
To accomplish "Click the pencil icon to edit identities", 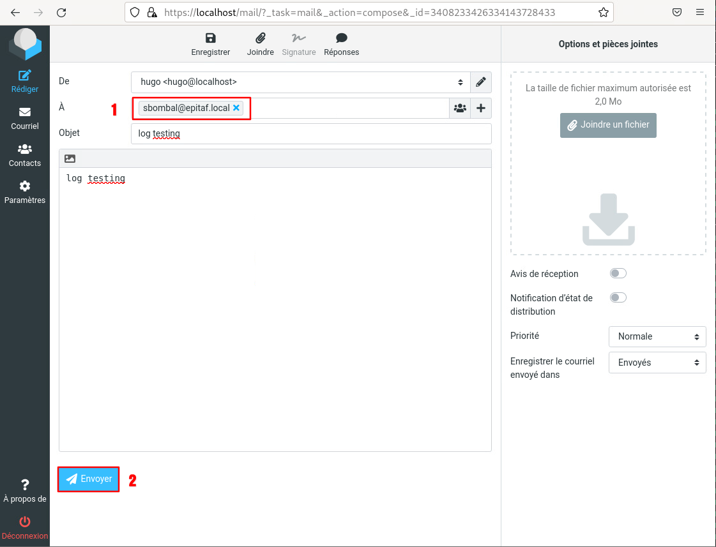I will click(481, 82).
